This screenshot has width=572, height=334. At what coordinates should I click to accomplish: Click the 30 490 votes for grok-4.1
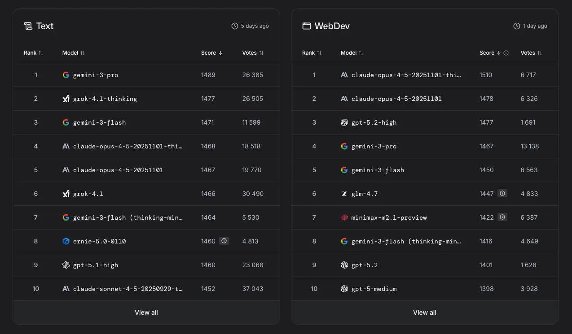[x=253, y=194]
